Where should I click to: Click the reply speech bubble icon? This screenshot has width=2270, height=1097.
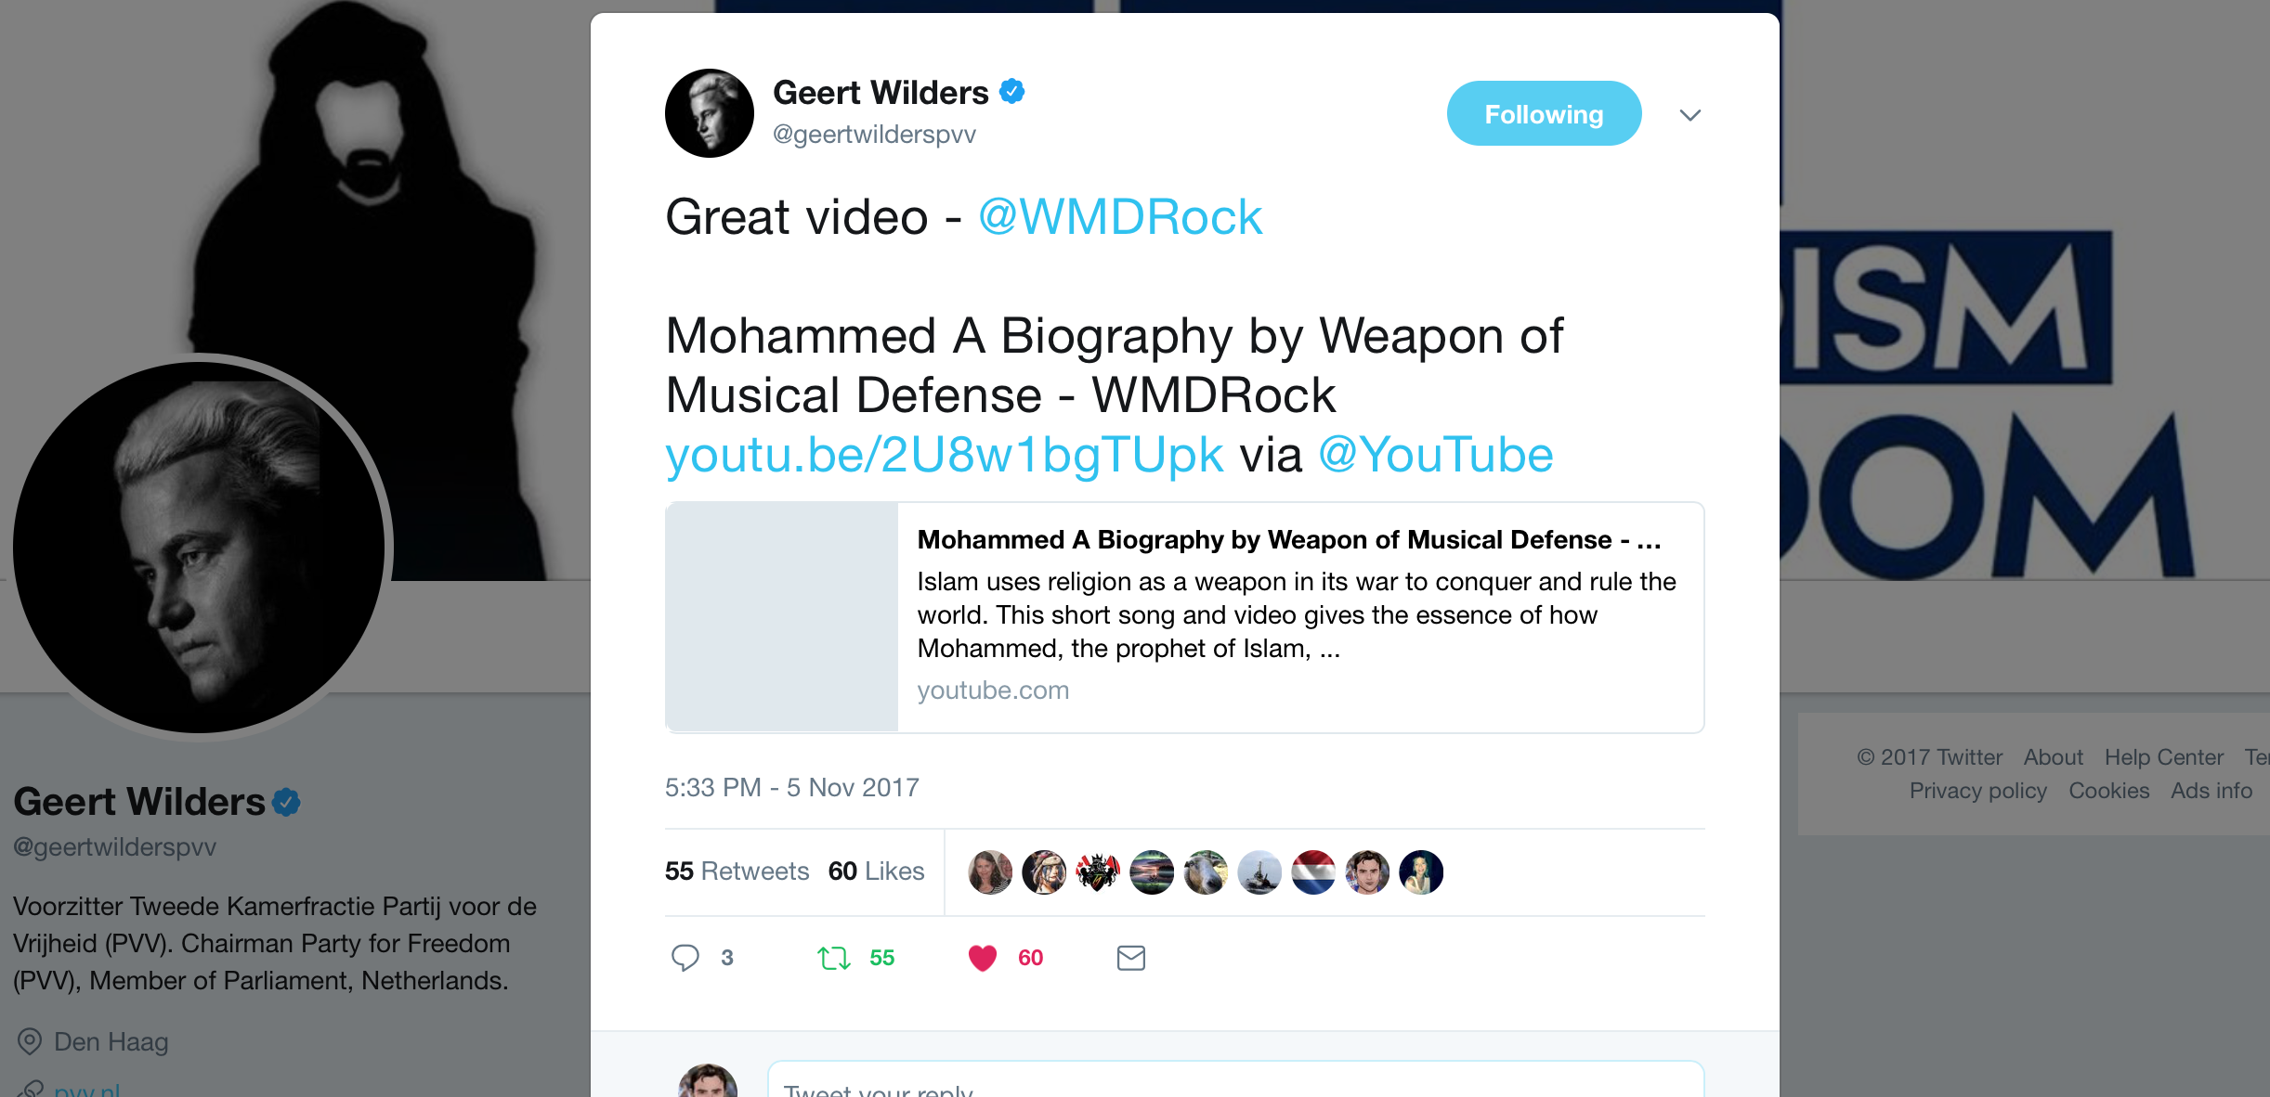click(x=685, y=957)
